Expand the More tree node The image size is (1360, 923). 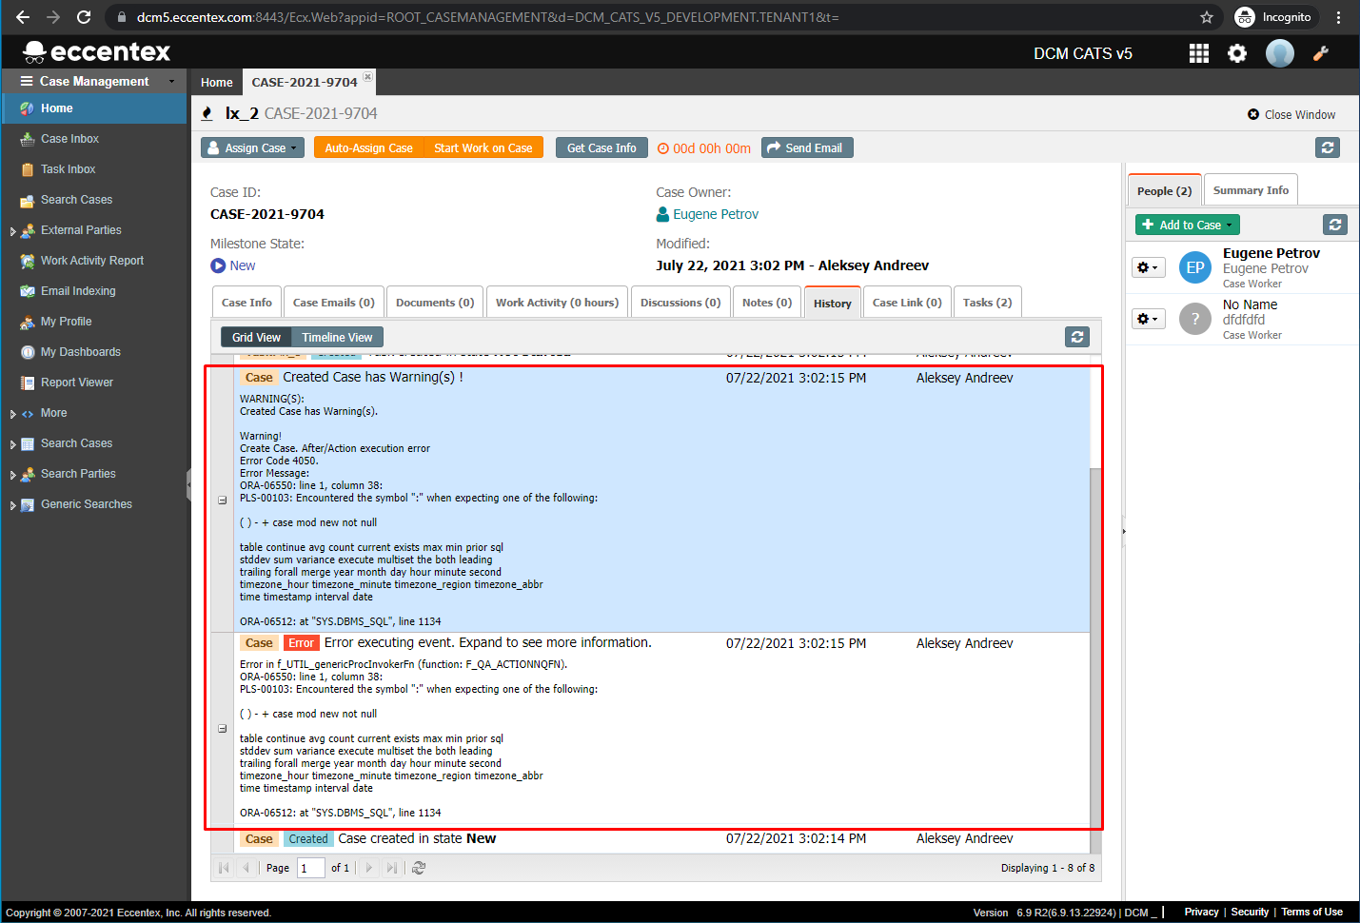coord(12,414)
